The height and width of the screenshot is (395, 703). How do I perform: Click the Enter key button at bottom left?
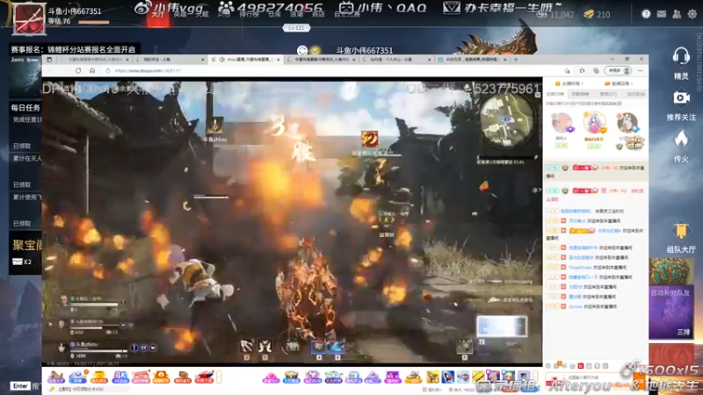tap(20, 386)
